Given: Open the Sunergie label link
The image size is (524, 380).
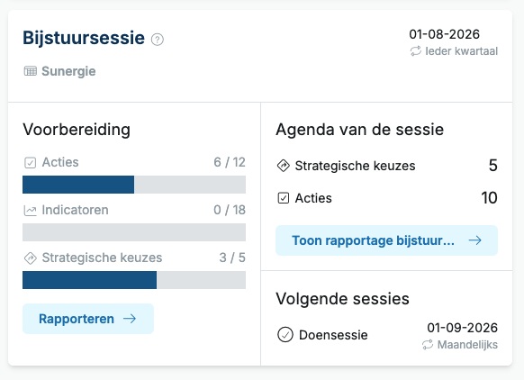Looking at the screenshot, I should (68, 71).
